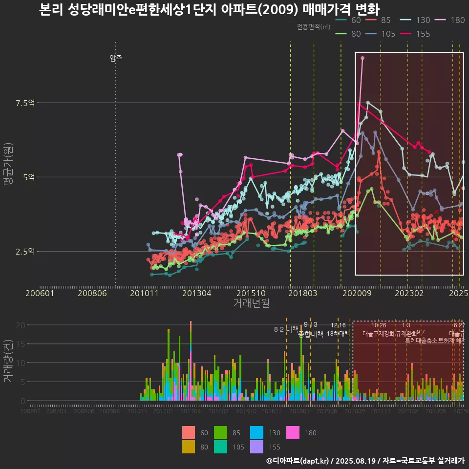Click the 201612 volume chart x-axis label
This screenshot has width=469, height=469.
[272, 411]
